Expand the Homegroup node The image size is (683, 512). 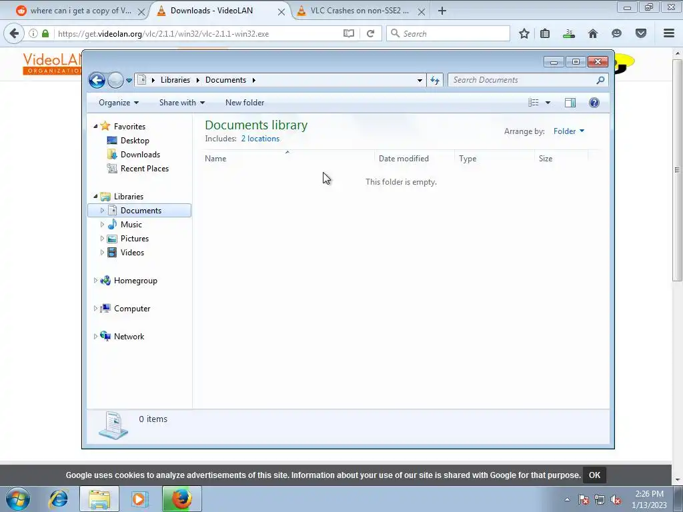(95, 281)
